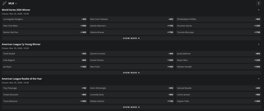Image resolution: width=264 pixels, height=111 pixels.
Task: Pick Bryan Woo at +1200
Action: 219,60
